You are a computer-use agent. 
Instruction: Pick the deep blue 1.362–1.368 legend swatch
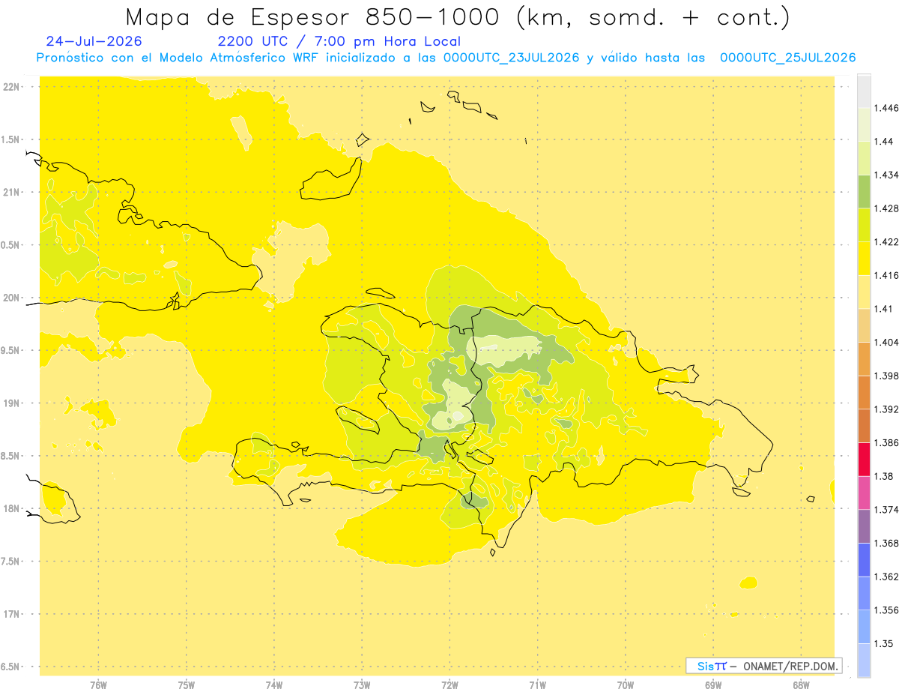tap(864, 559)
